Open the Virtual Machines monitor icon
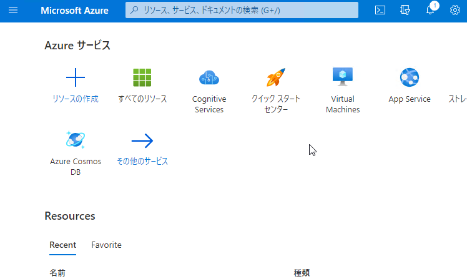This screenshot has height=279, width=467. pyautogui.click(x=343, y=77)
